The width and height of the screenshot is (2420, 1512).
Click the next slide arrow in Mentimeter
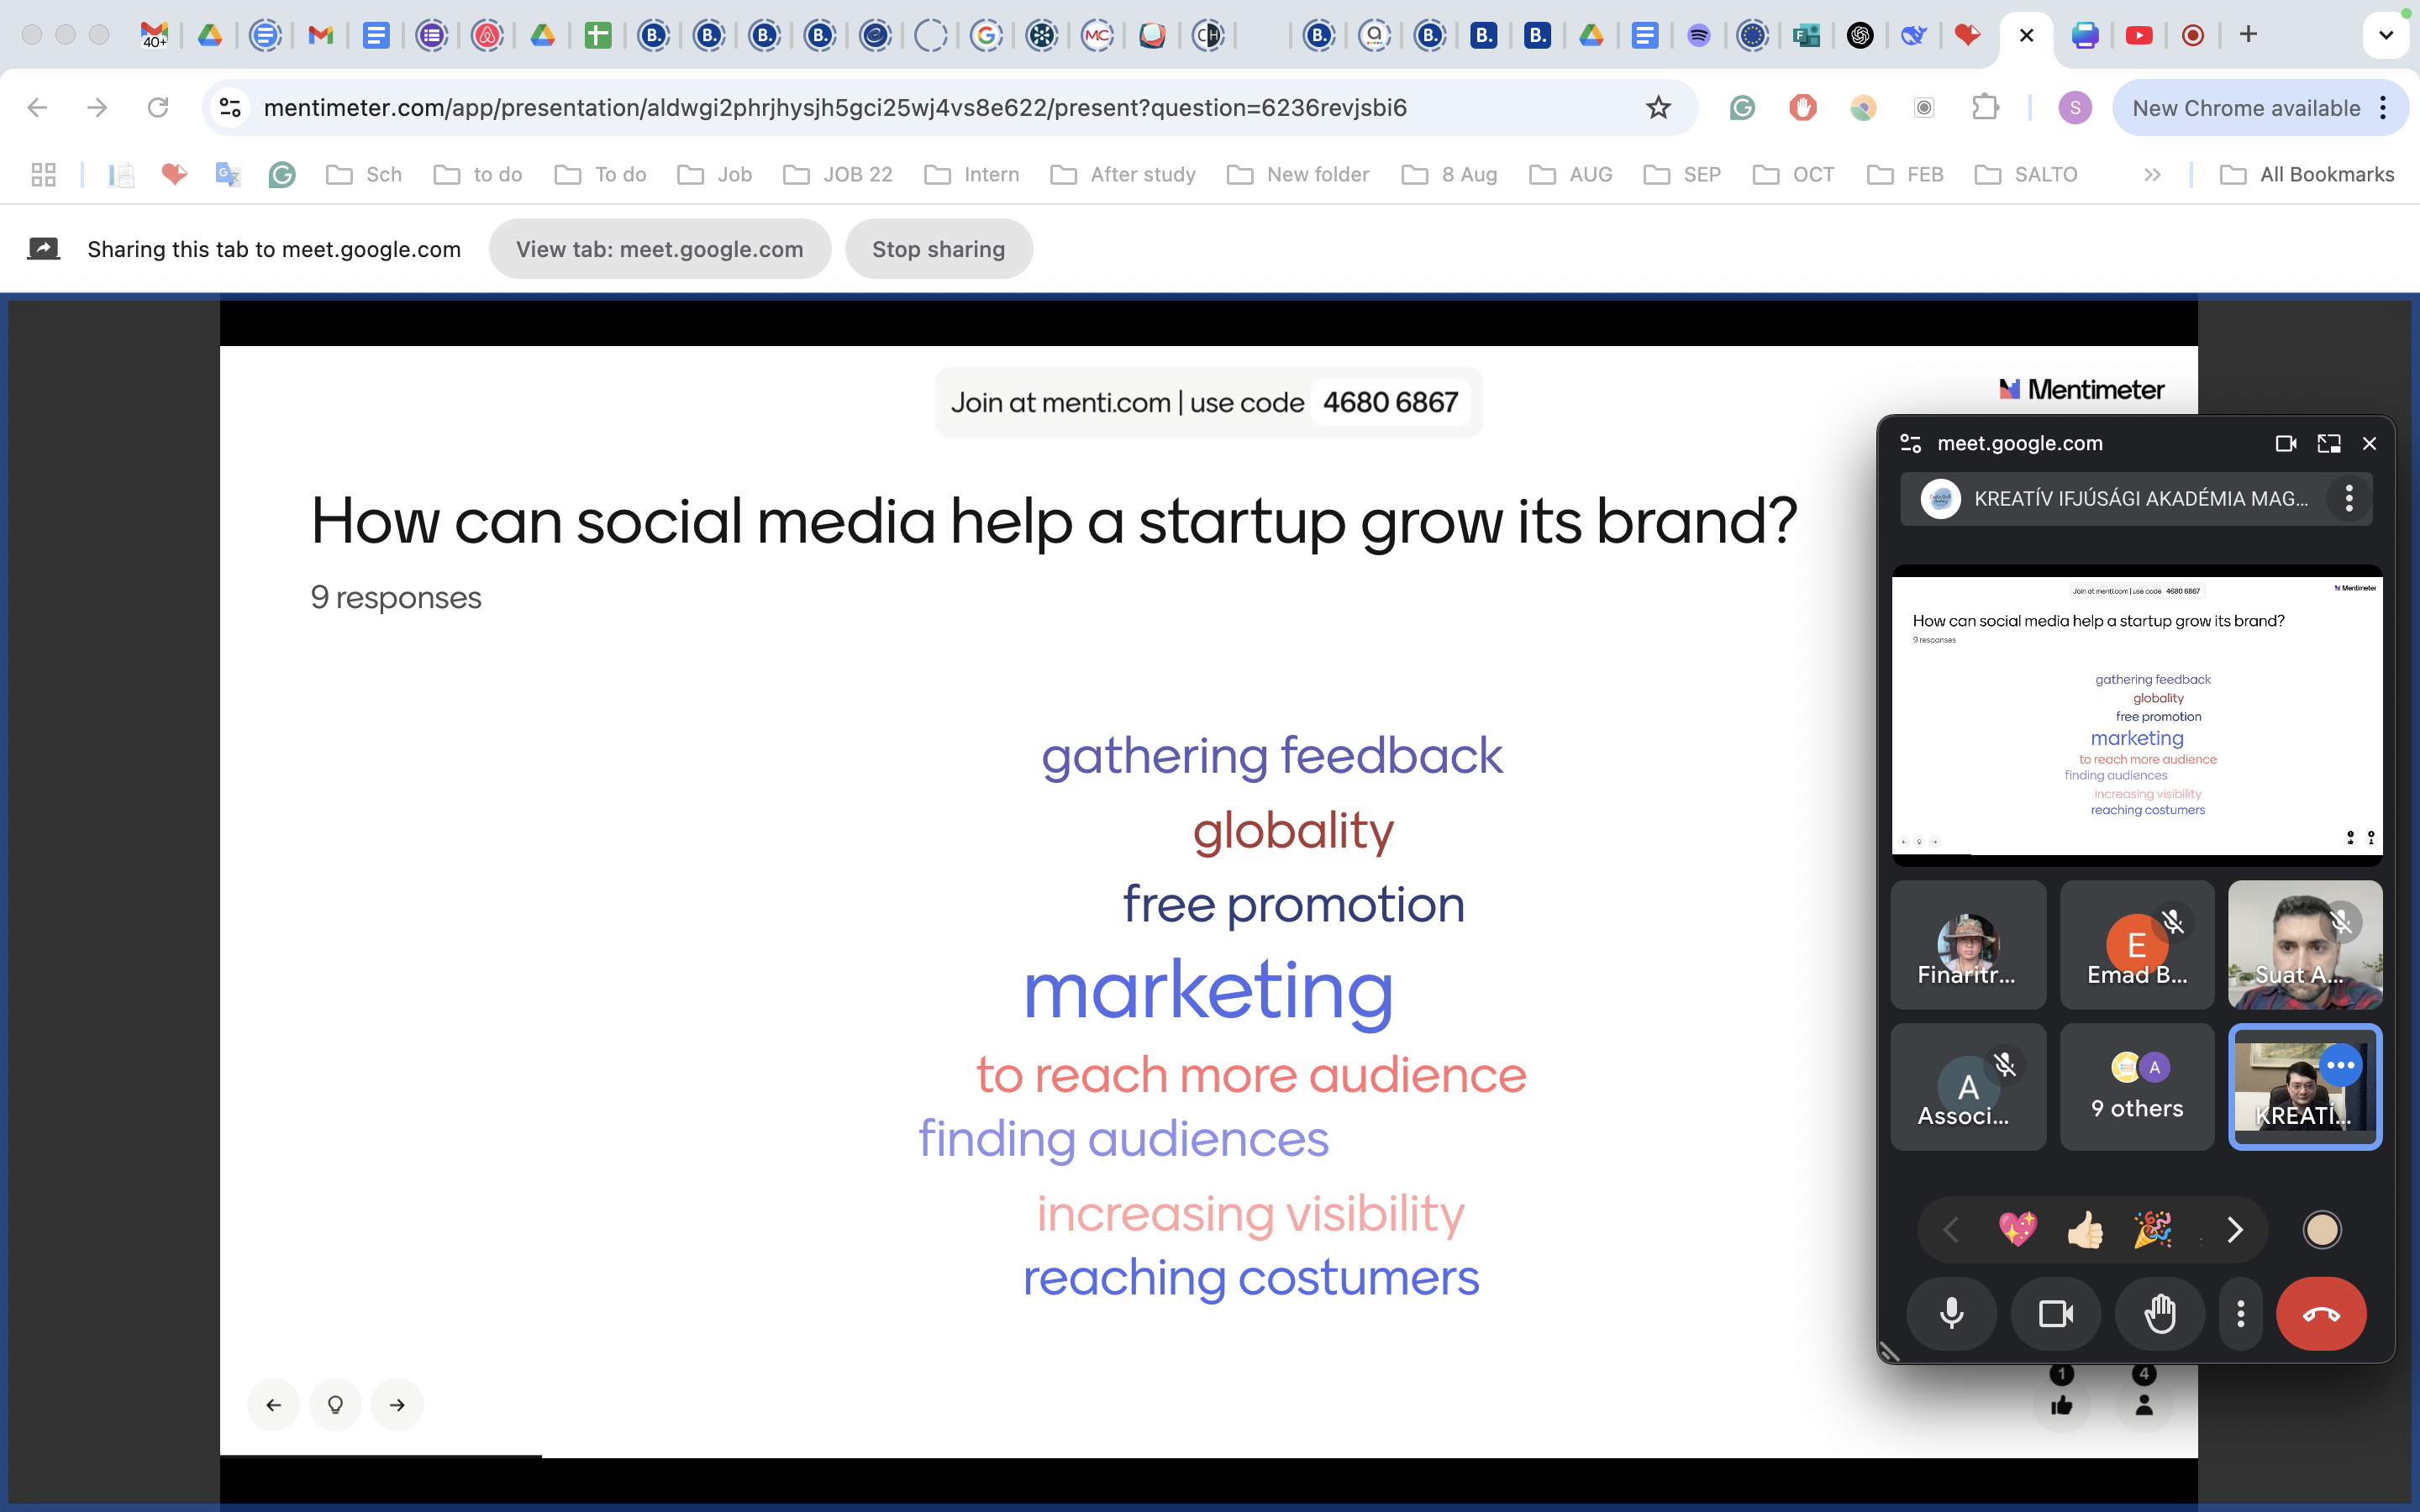(x=397, y=1405)
